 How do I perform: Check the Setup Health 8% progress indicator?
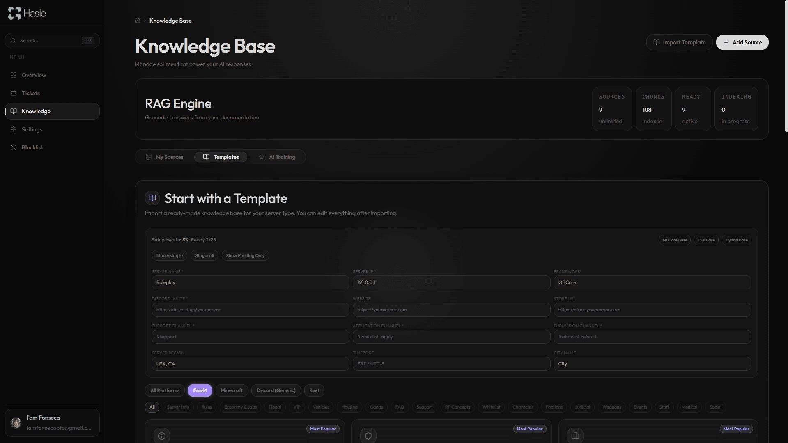tap(184, 240)
